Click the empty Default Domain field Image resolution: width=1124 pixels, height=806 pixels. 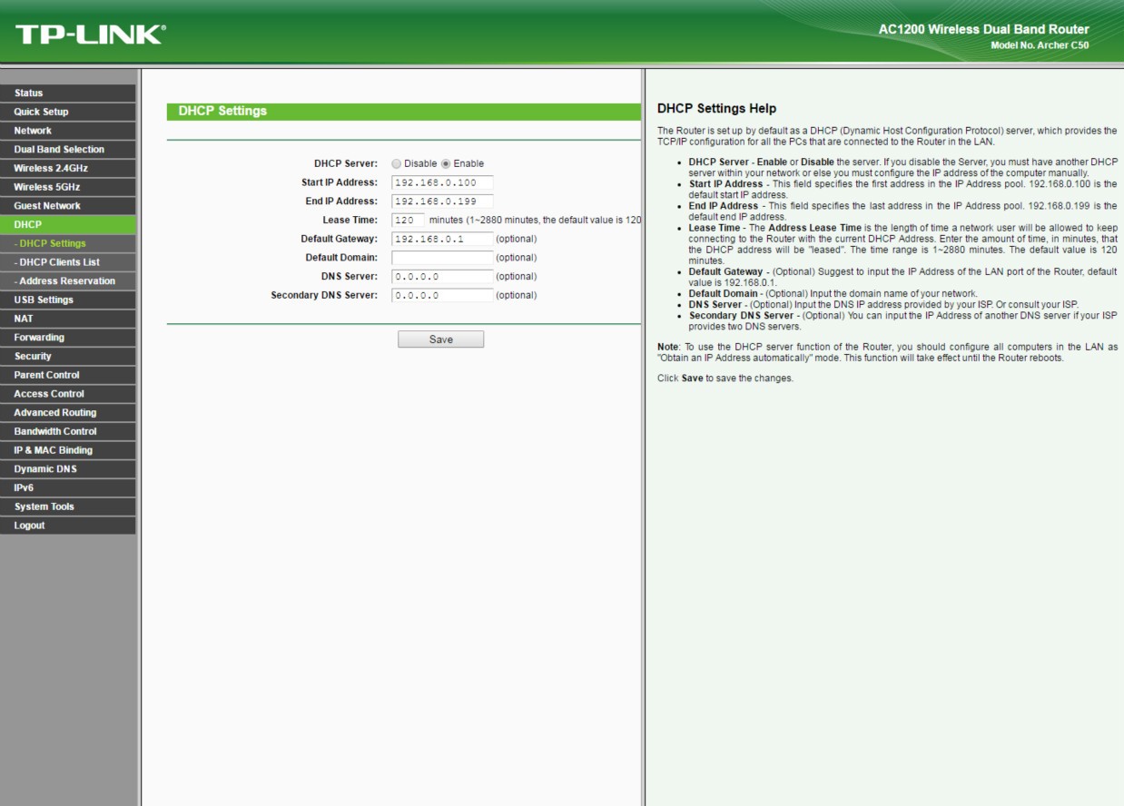441,258
